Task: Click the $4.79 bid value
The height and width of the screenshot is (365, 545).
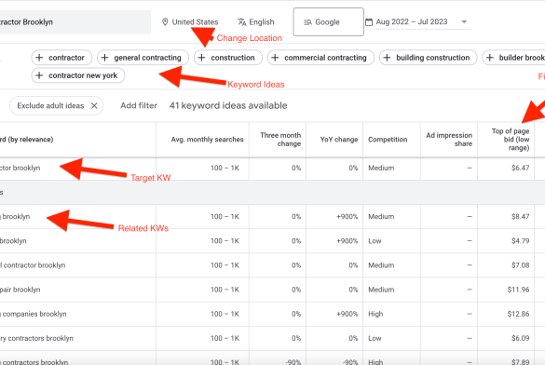Action: [521, 241]
